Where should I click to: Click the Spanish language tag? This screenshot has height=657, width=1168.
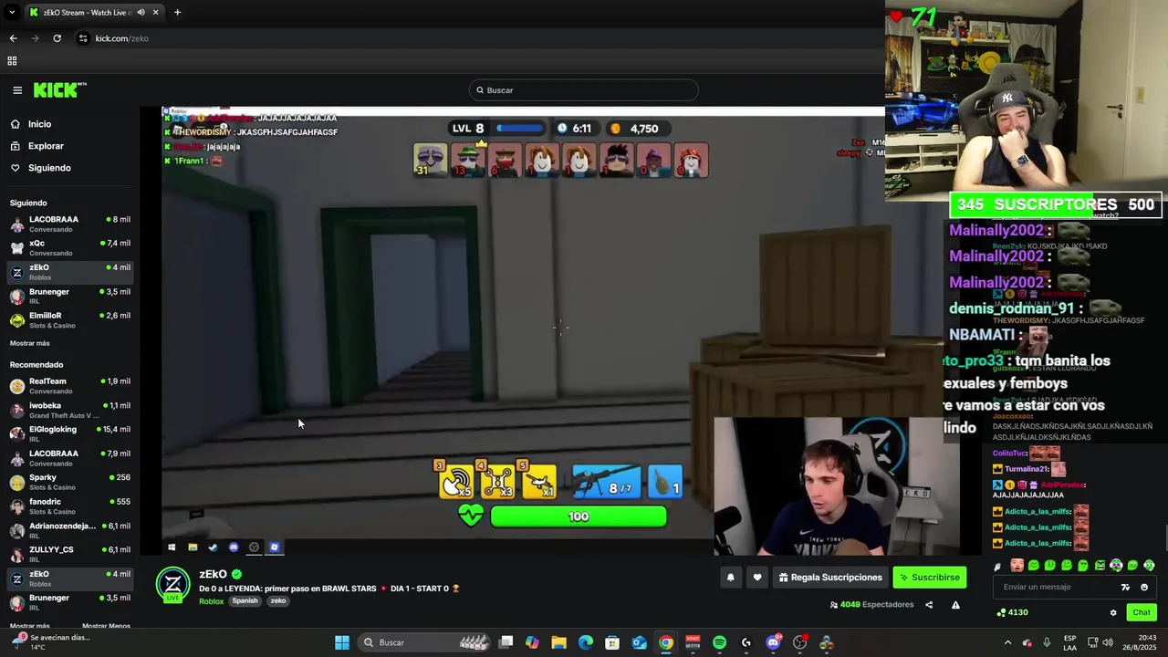245,601
